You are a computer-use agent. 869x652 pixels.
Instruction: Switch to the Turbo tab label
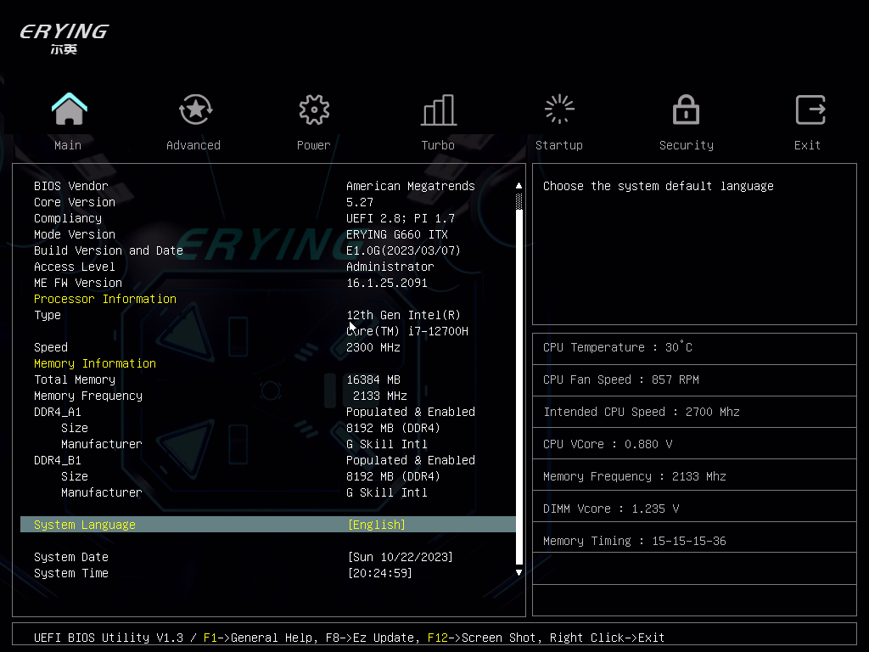pyautogui.click(x=438, y=145)
